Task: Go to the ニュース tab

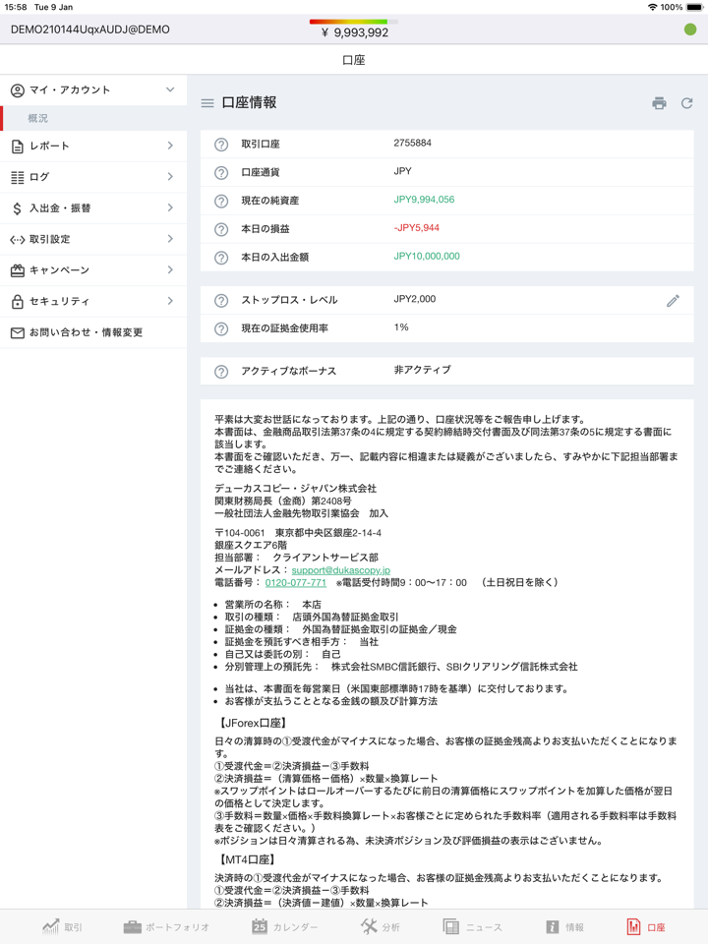Action: (x=472, y=926)
